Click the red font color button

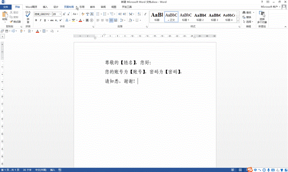(80, 20)
